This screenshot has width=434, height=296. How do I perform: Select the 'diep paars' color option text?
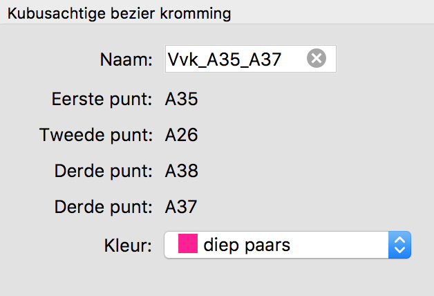point(247,245)
